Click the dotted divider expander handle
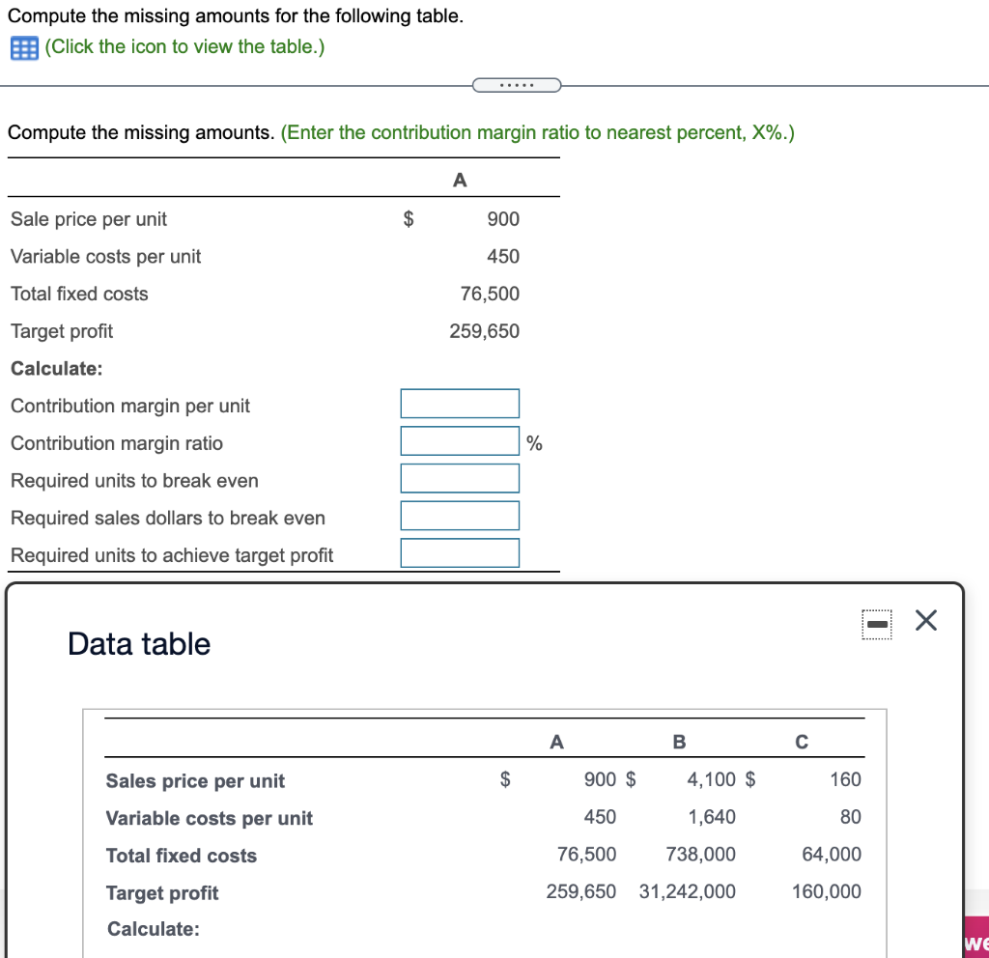Viewport: 989px width, 958px height. coord(517,85)
